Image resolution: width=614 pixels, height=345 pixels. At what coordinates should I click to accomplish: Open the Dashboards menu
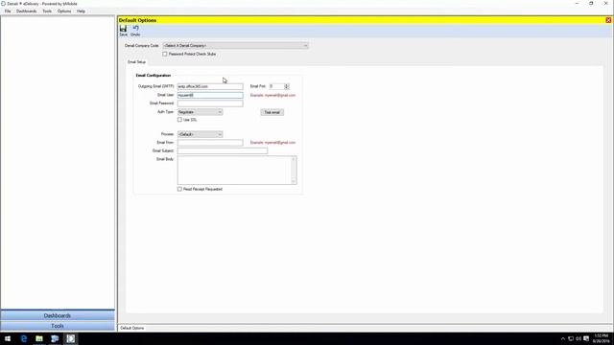pyautogui.click(x=26, y=11)
